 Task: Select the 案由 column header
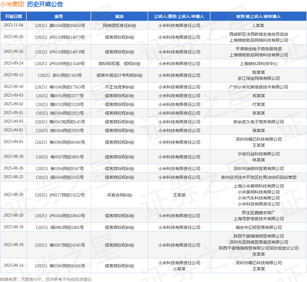[119, 16]
